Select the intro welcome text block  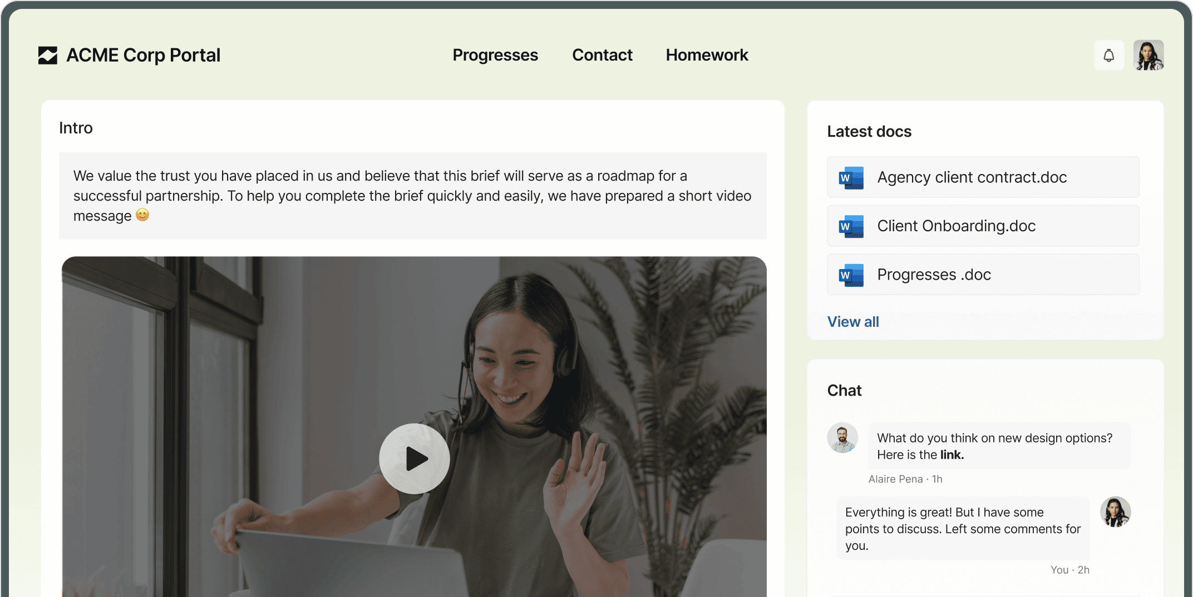coord(412,196)
